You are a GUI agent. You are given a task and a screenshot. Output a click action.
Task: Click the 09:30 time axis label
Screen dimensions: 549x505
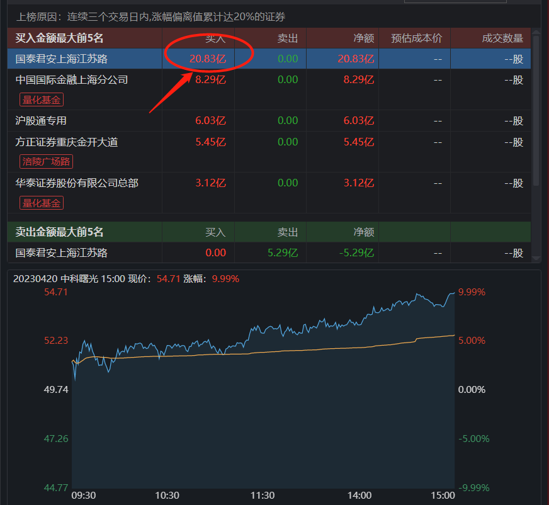pyautogui.click(x=84, y=496)
